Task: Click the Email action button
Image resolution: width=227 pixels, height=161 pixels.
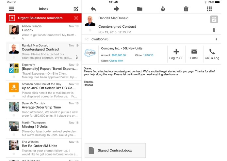Action: click(x=194, y=54)
